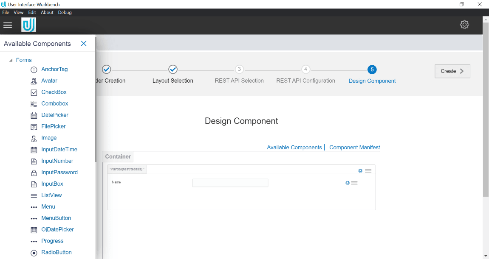Collapse the Forms tree in Available Components
This screenshot has width=489, height=259.
pyautogui.click(x=10, y=60)
